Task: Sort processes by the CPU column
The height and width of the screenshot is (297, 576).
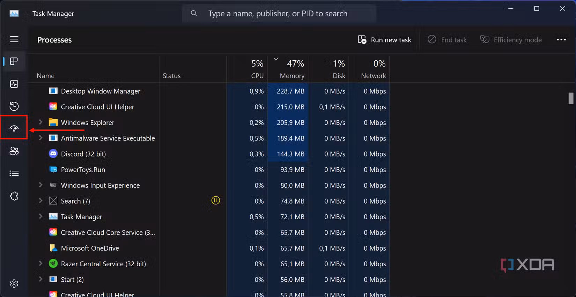Action: pyautogui.click(x=257, y=76)
